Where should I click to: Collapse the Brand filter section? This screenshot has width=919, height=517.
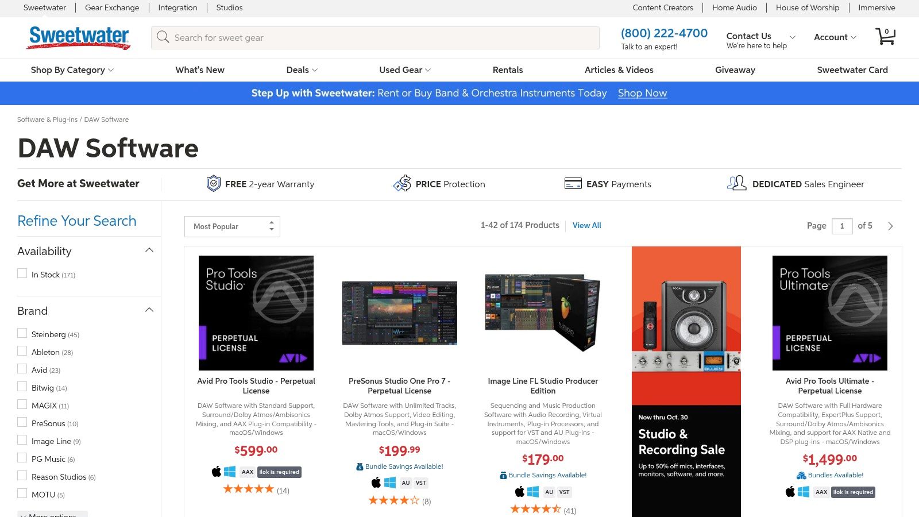tap(149, 310)
